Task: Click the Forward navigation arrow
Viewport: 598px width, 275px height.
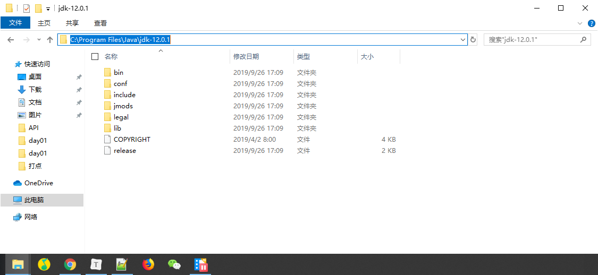Action: click(27, 40)
